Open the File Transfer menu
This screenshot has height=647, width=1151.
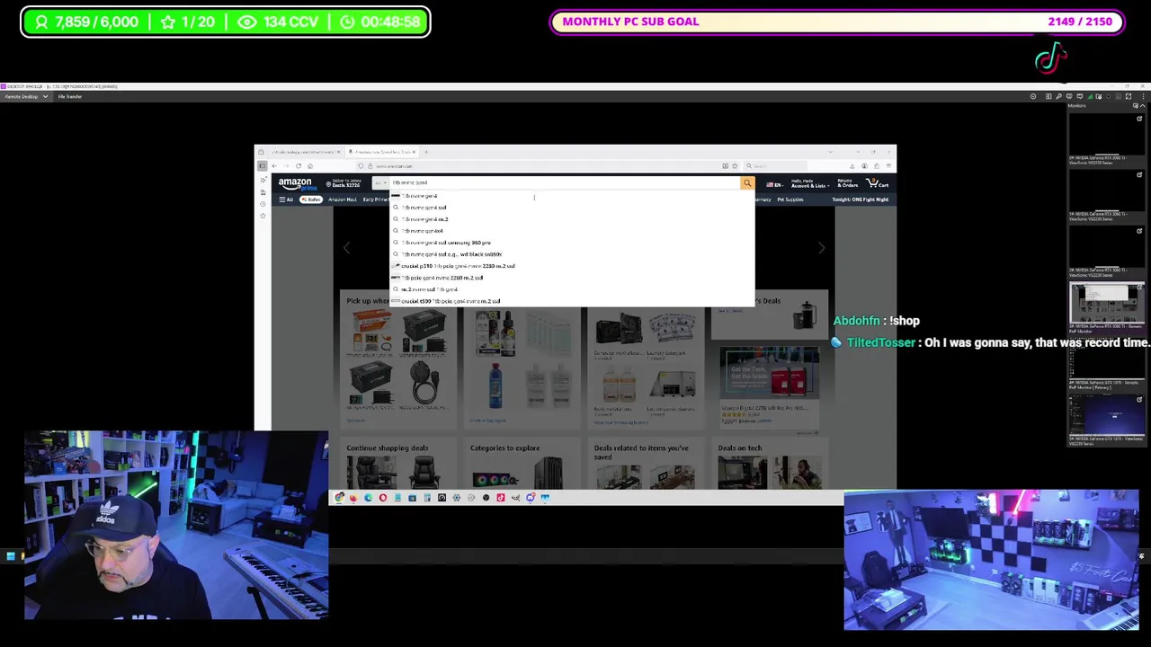(70, 96)
